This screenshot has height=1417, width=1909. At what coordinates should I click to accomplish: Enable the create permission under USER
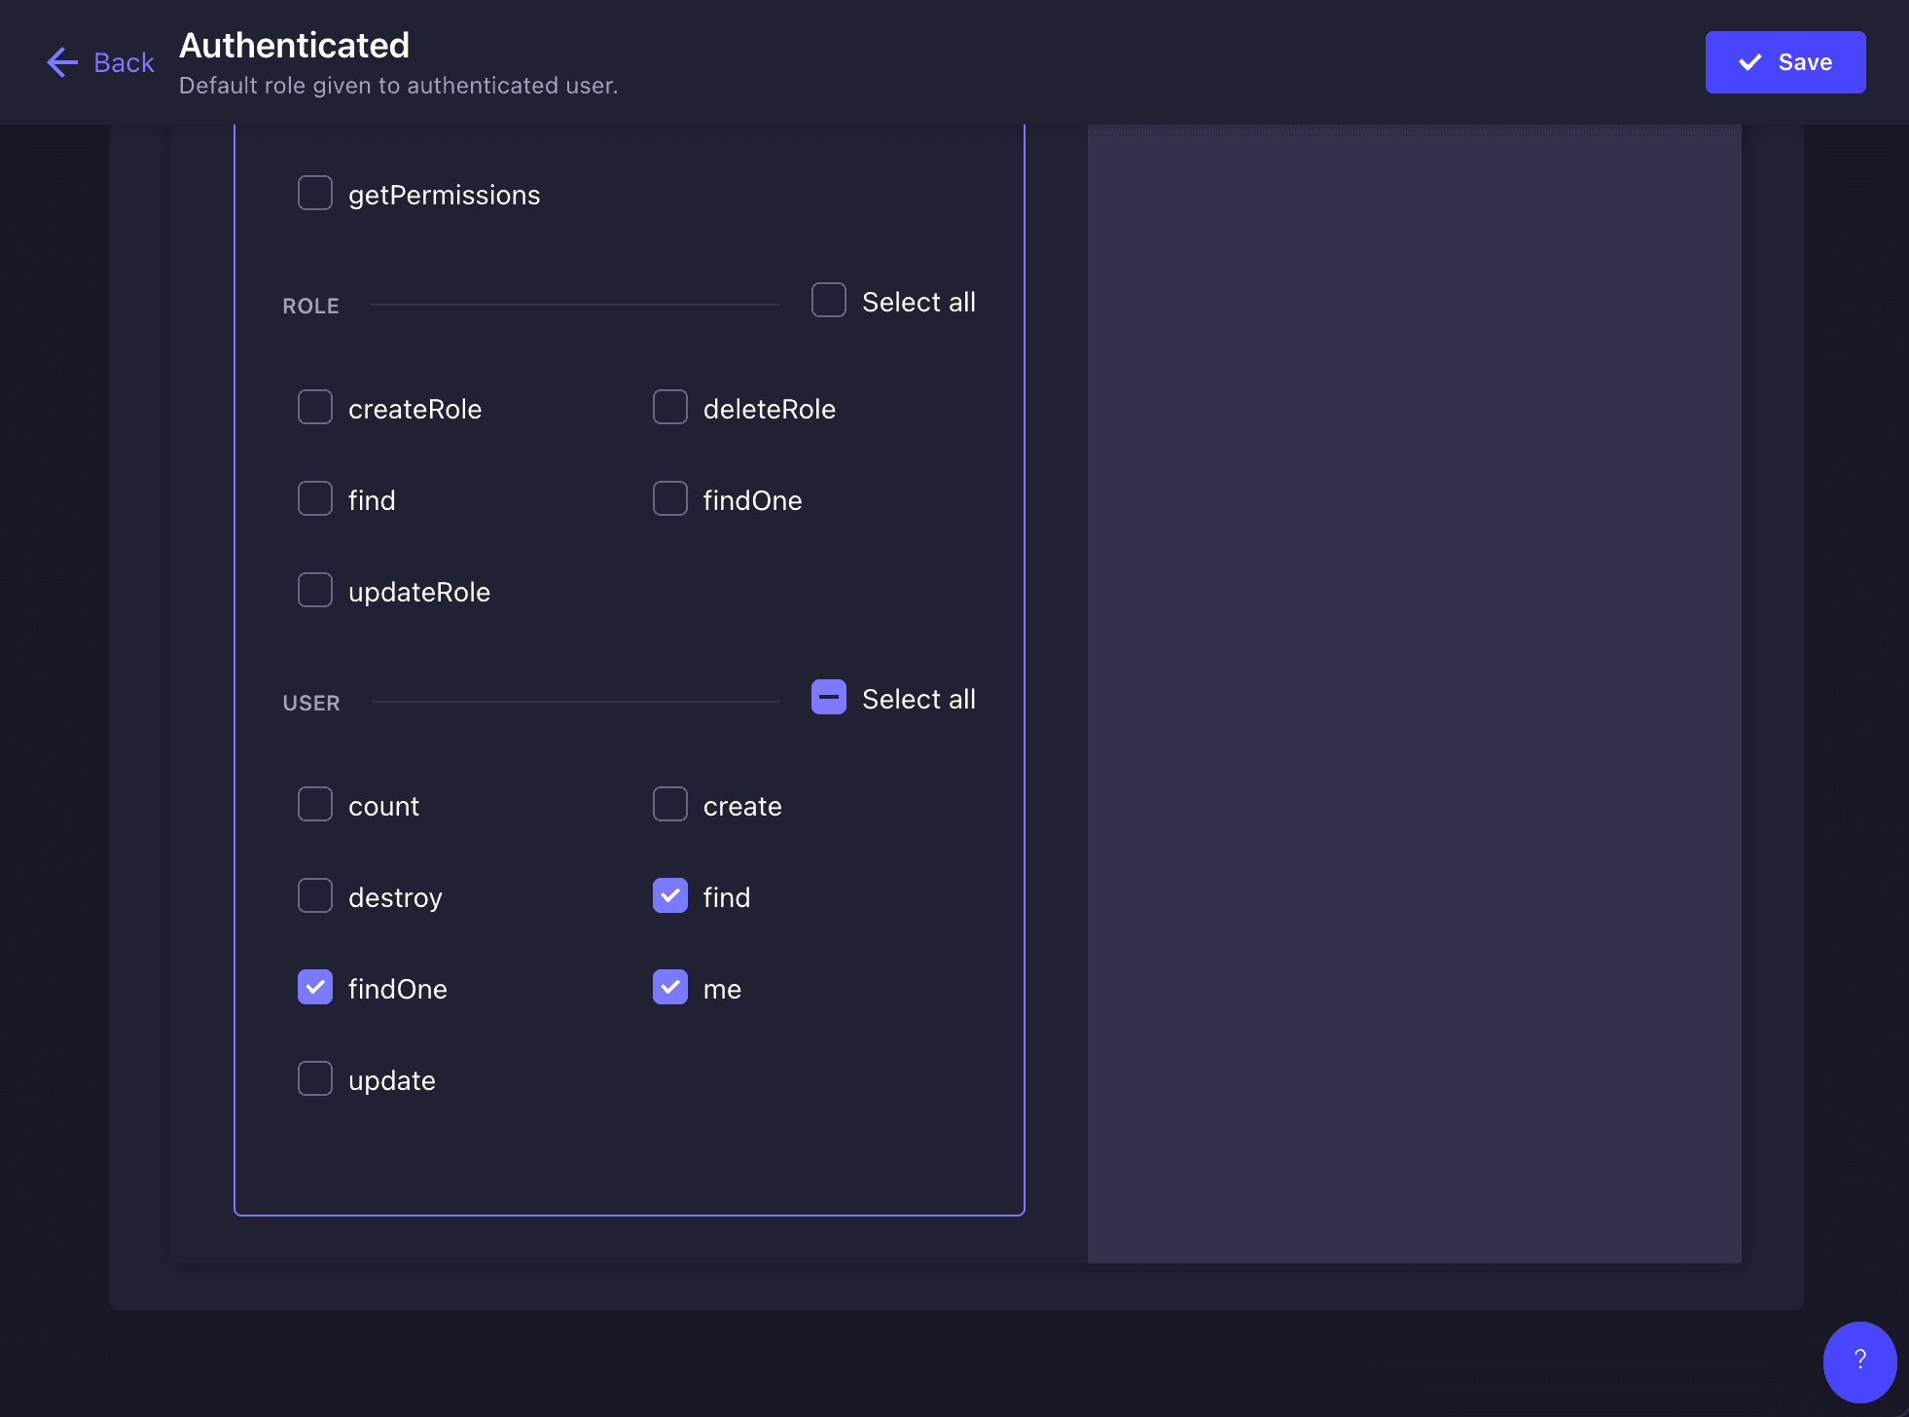(670, 804)
